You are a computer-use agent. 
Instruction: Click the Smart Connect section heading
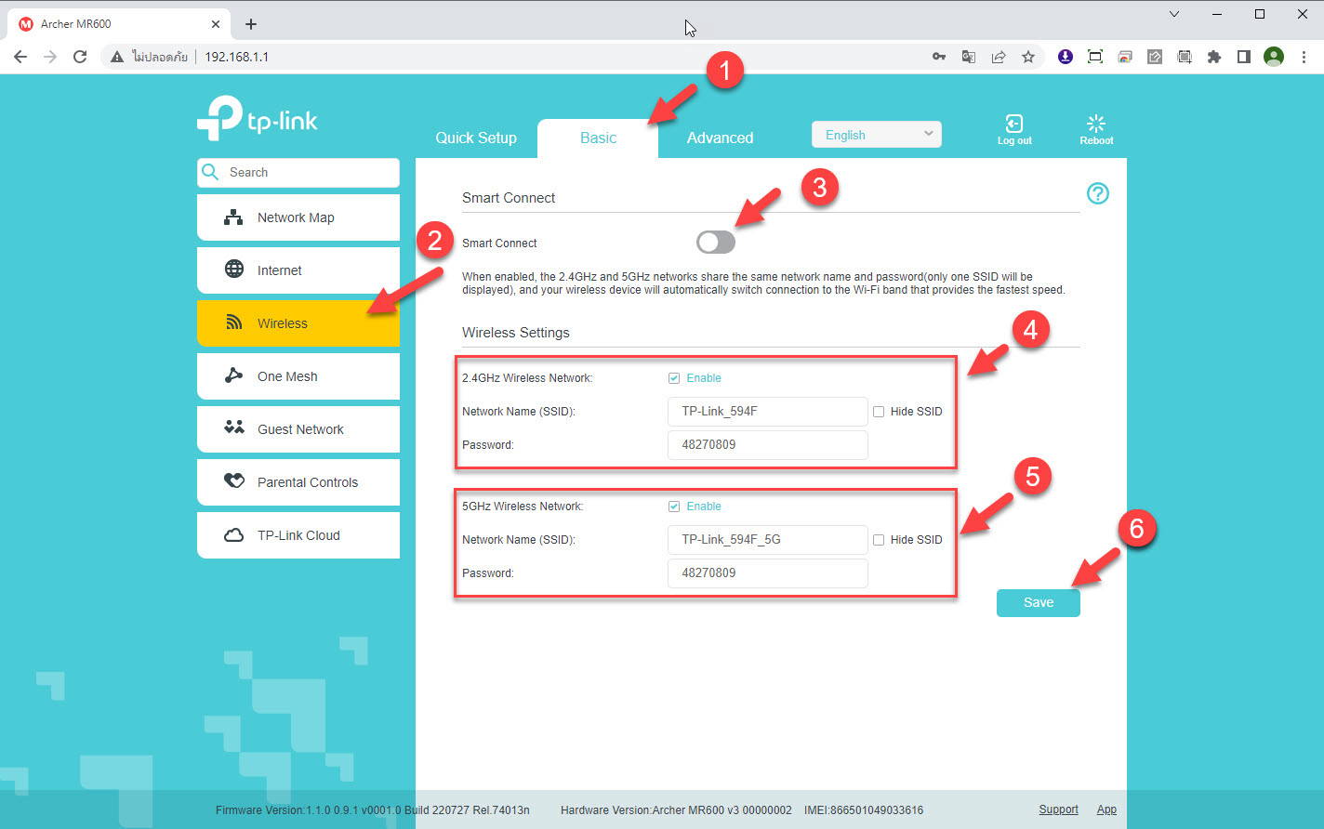(x=509, y=198)
